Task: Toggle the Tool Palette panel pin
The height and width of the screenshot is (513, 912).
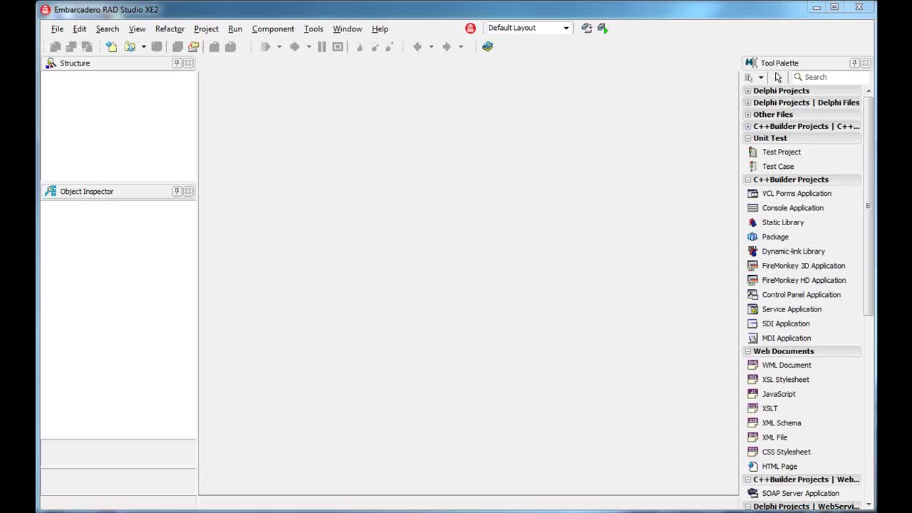Action: (854, 63)
